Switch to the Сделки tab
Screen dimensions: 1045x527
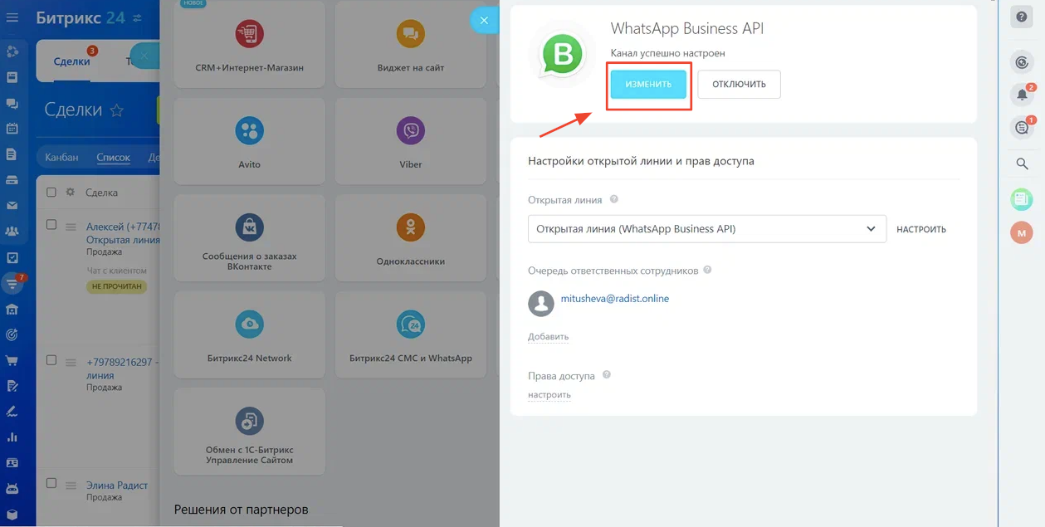tap(71, 61)
